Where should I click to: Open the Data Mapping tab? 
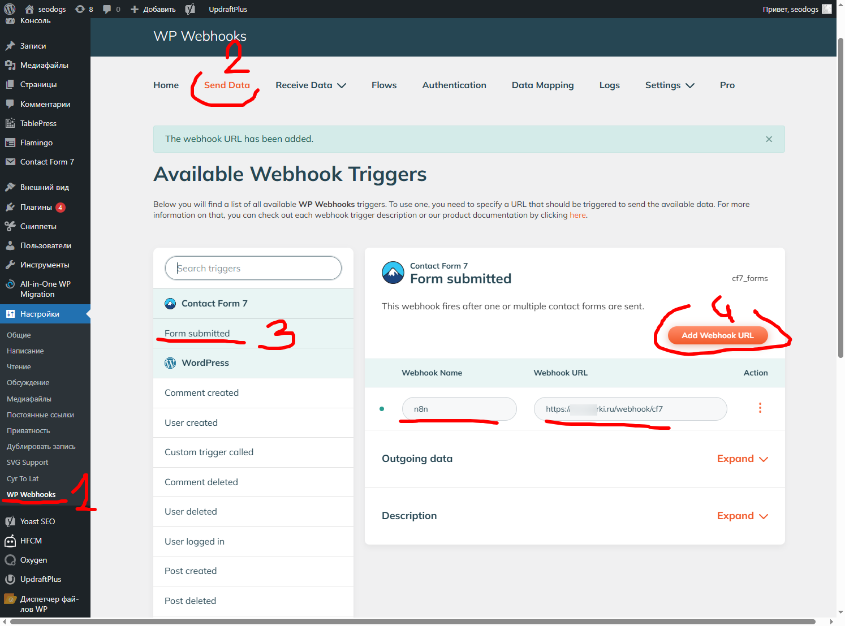point(542,85)
